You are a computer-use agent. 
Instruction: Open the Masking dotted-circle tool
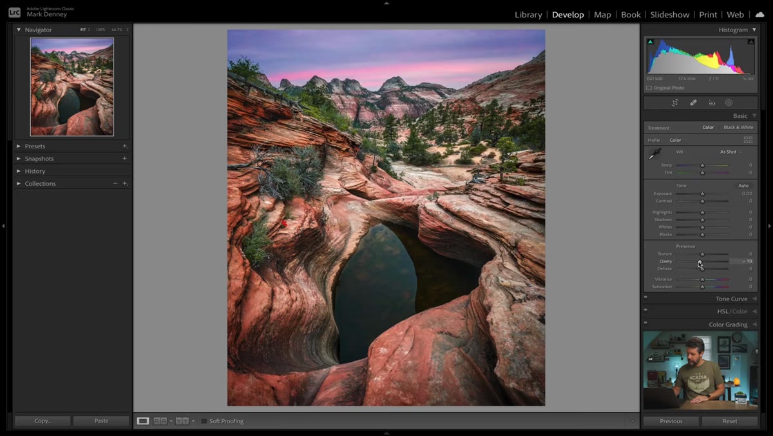click(729, 103)
